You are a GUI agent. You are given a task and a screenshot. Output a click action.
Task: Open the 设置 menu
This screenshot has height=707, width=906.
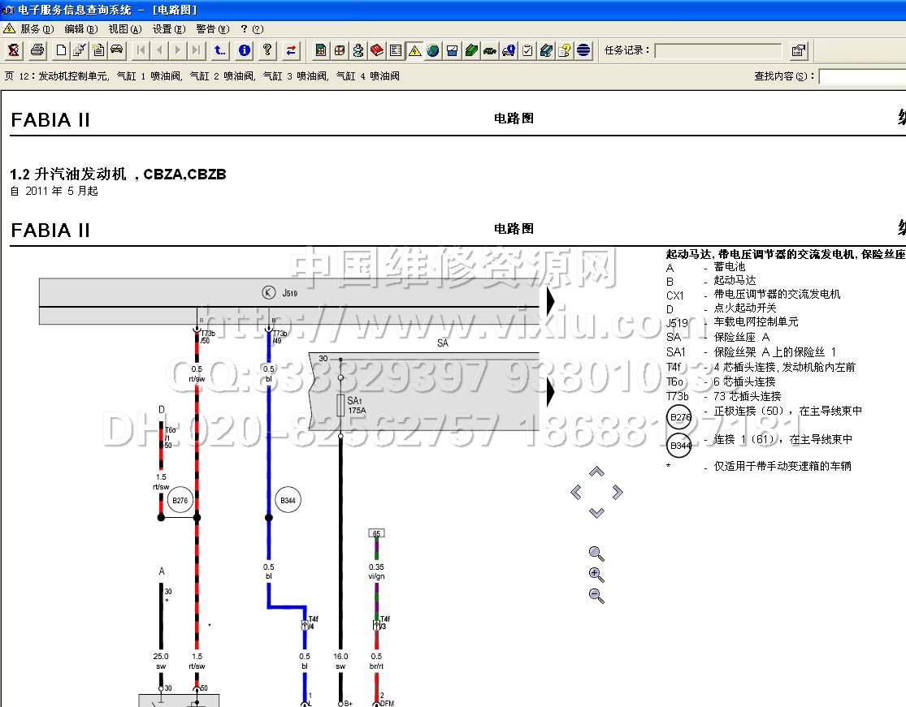[x=167, y=28]
